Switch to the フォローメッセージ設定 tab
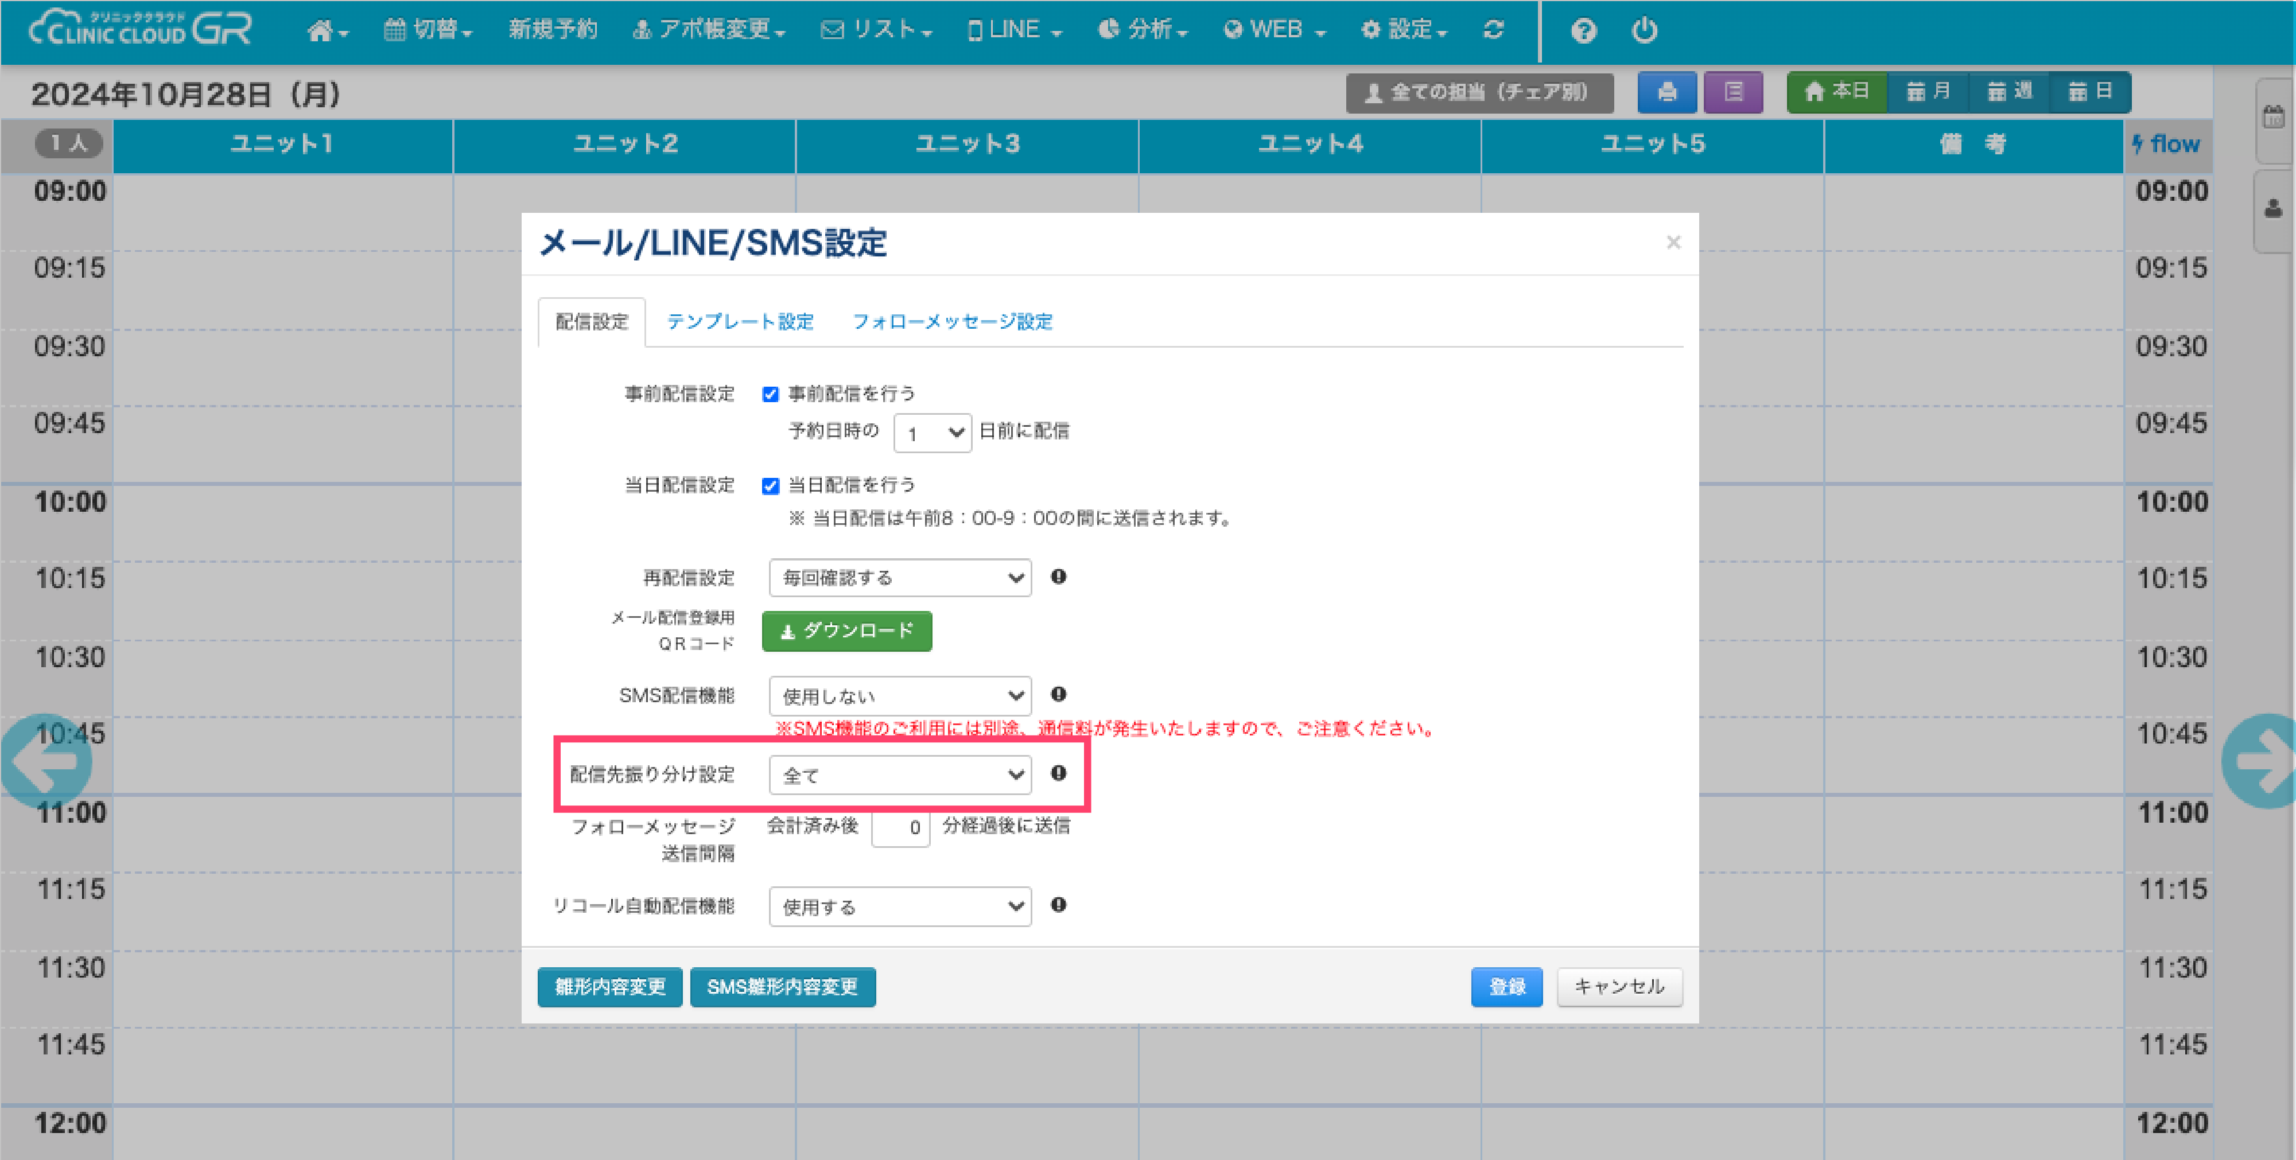Viewport: 2296px width, 1160px height. pos(952,322)
